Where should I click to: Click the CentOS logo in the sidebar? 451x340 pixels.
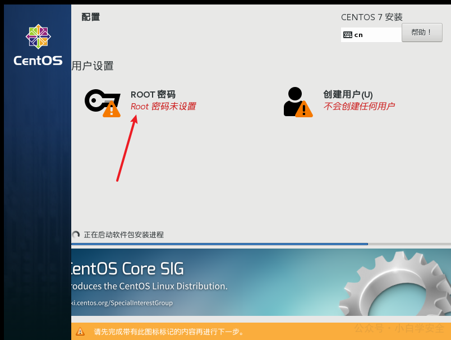pos(38,45)
